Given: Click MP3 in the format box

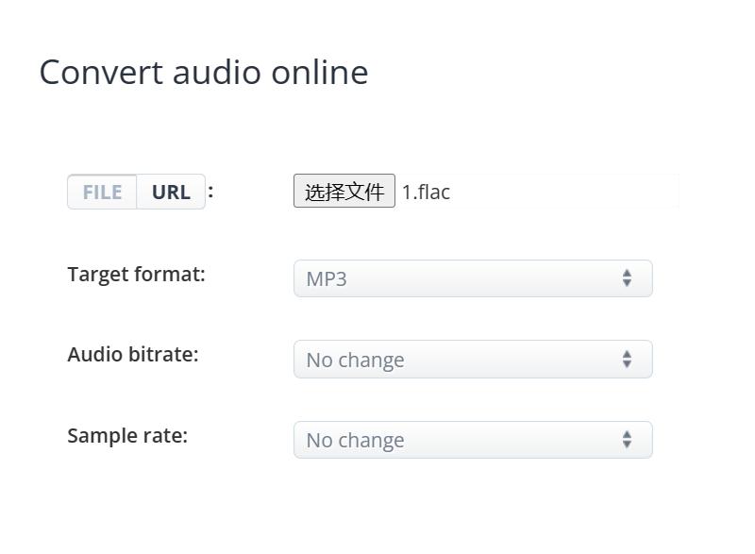Looking at the screenshot, I should click(x=322, y=279).
